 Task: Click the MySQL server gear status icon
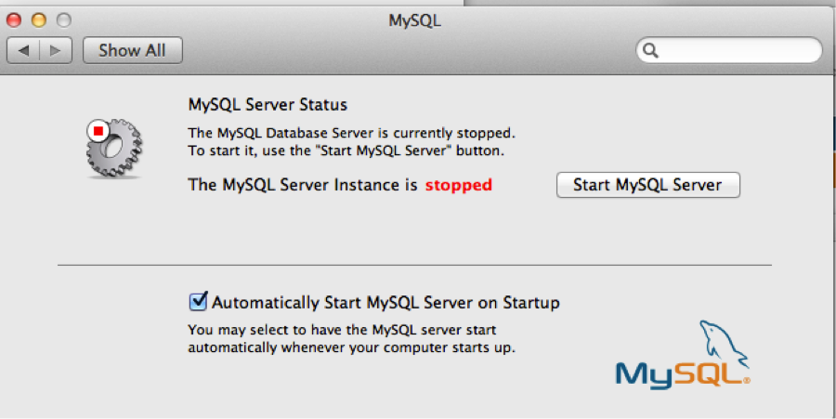click(x=115, y=149)
